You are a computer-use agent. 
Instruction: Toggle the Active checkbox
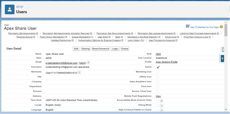point(158,67)
